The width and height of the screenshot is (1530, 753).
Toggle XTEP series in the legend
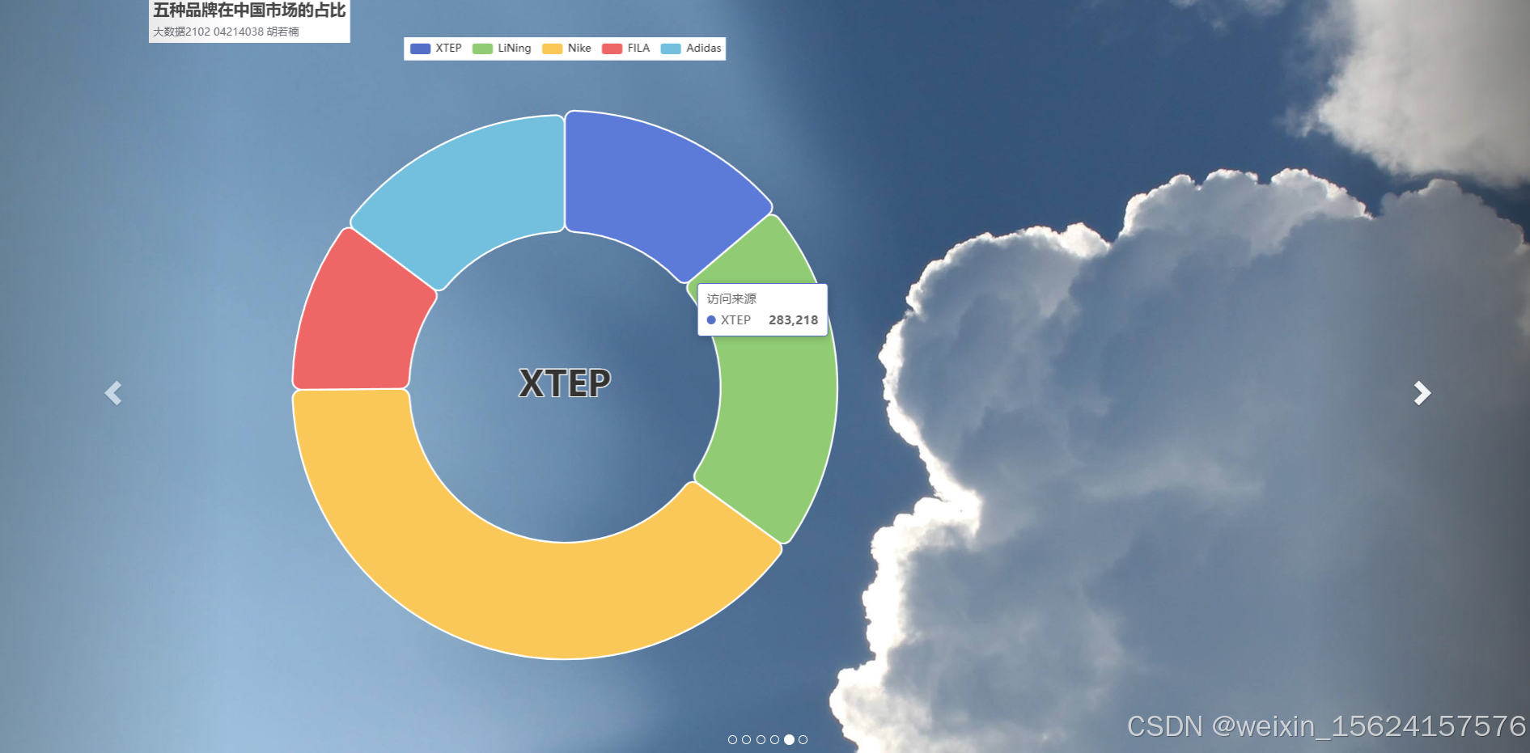coord(435,49)
